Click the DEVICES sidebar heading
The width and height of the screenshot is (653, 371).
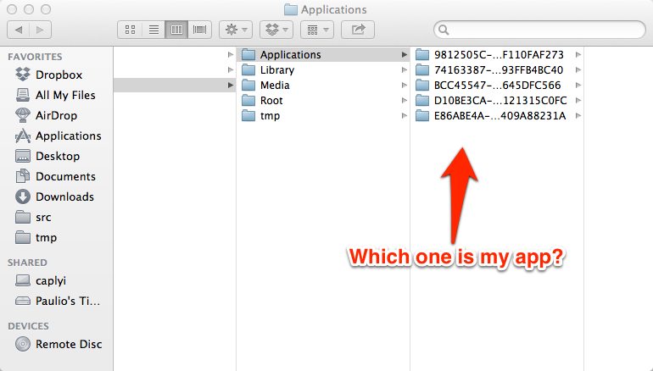[28, 326]
